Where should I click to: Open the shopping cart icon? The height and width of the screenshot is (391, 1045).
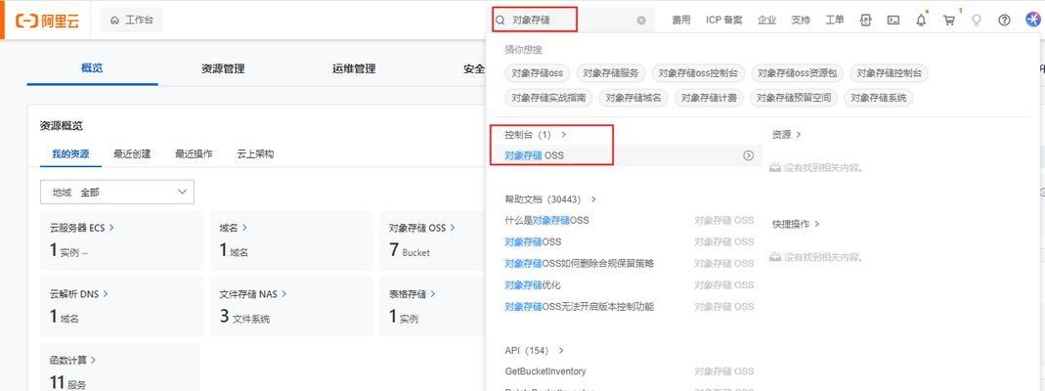949,20
